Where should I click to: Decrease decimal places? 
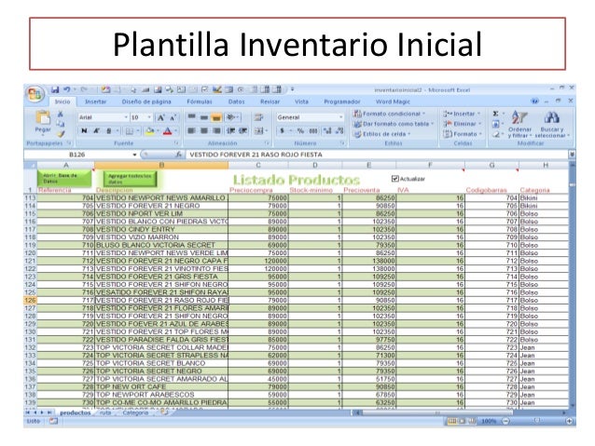[339, 131]
